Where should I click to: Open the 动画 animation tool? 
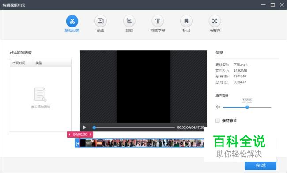pos(101,21)
